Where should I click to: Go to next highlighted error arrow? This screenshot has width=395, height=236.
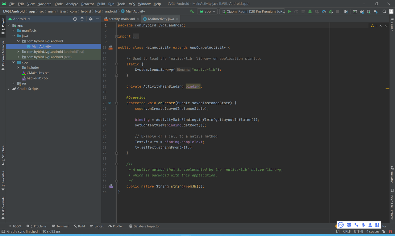(x=386, y=26)
